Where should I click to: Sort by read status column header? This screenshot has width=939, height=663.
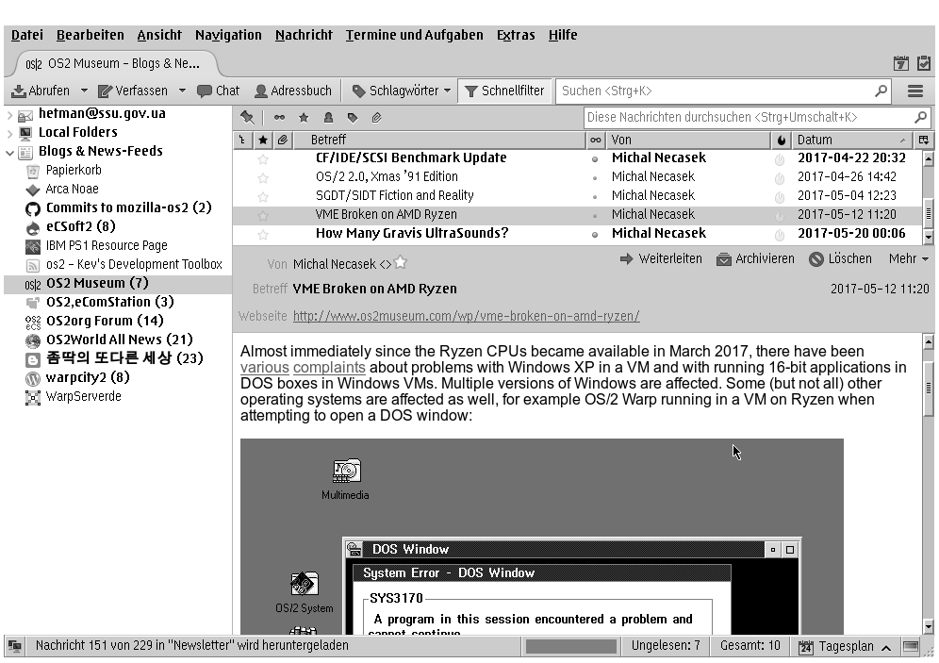pyautogui.click(x=595, y=141)
